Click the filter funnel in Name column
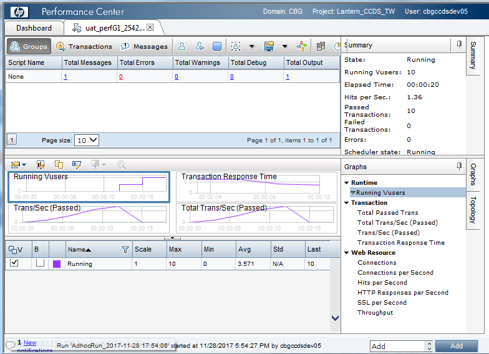 pos(125,250)
